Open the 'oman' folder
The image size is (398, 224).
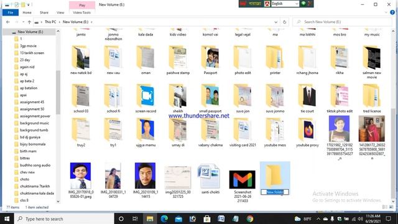coord(146,60)
